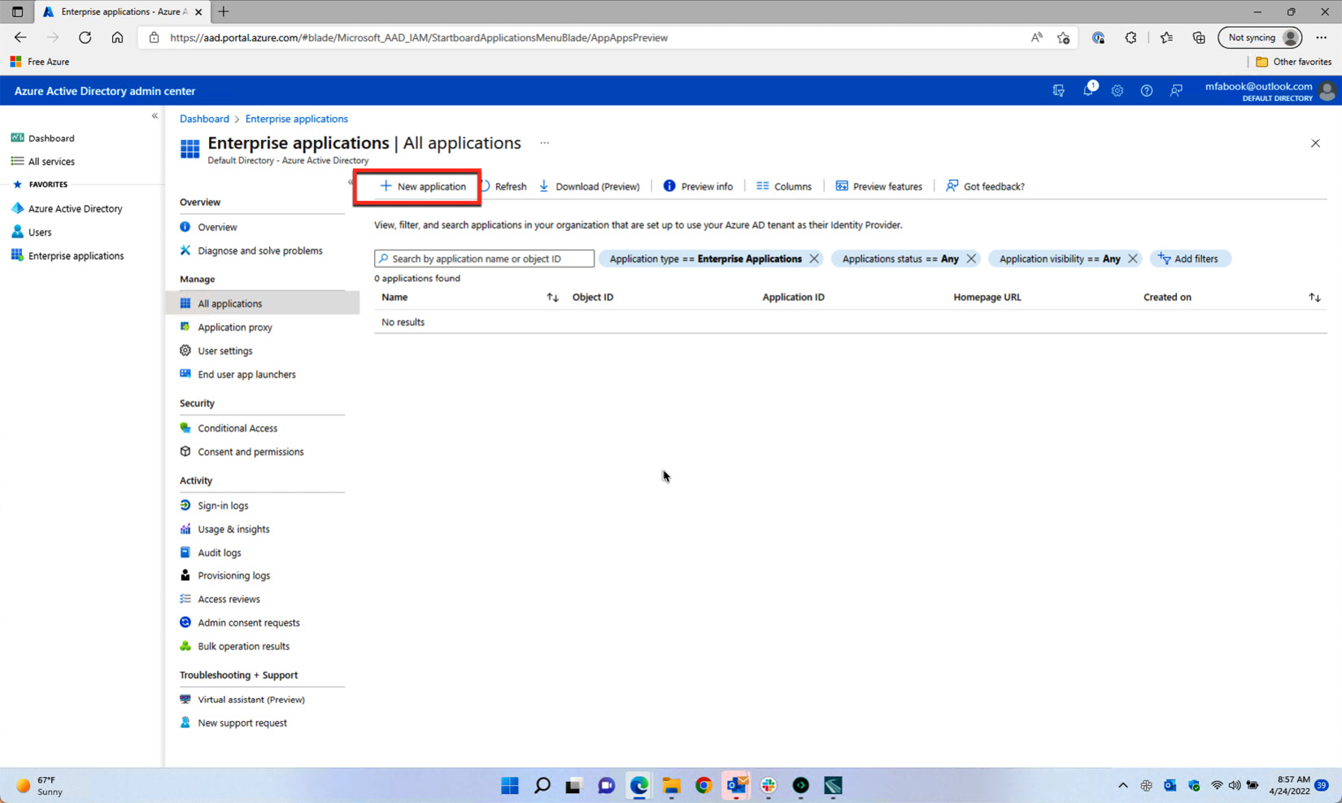Click Add filters button
Screen dimensions: 1342x803
pyautogui.click(x=1189, y=258)
